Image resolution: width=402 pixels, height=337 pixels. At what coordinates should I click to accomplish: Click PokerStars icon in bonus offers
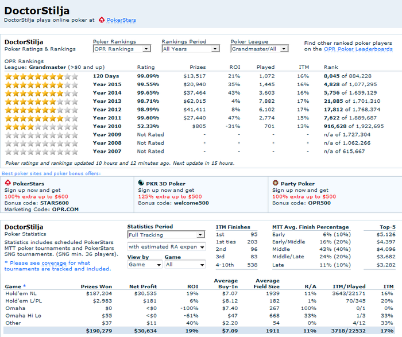click(x=8, y=183)
